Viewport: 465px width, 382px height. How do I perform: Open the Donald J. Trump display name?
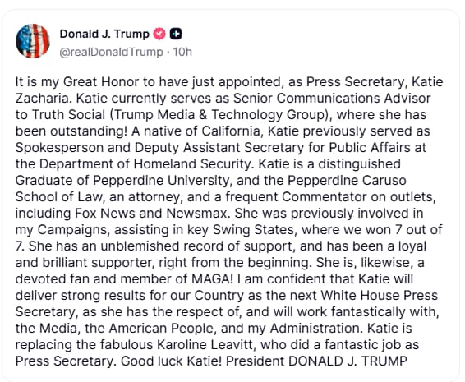[104, 35]
